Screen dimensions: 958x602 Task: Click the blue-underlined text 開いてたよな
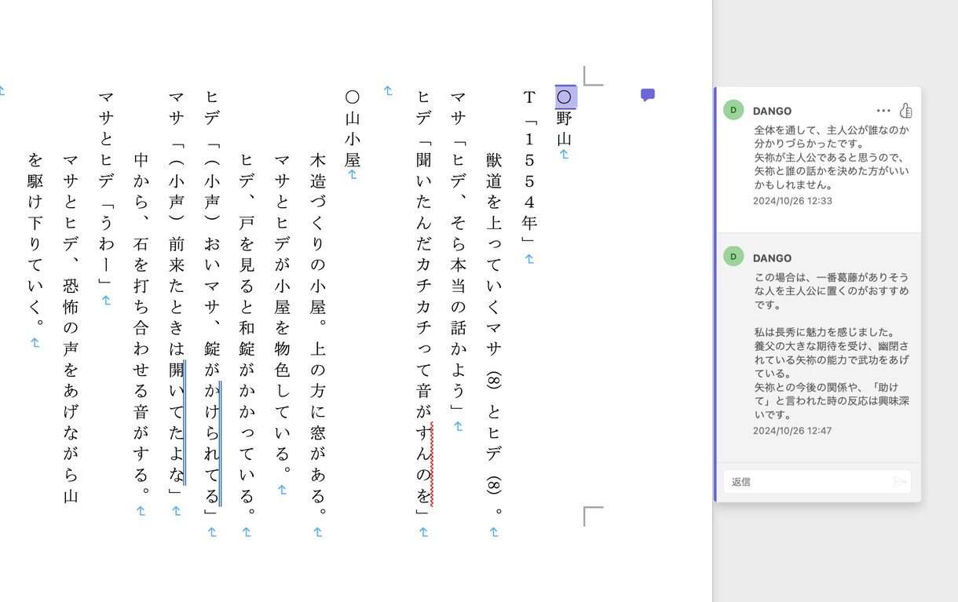point(177,422)
